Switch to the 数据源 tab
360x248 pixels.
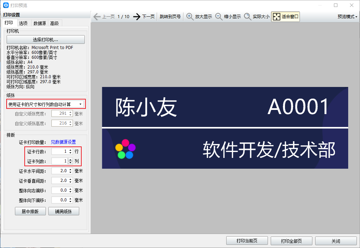(39, 23)
